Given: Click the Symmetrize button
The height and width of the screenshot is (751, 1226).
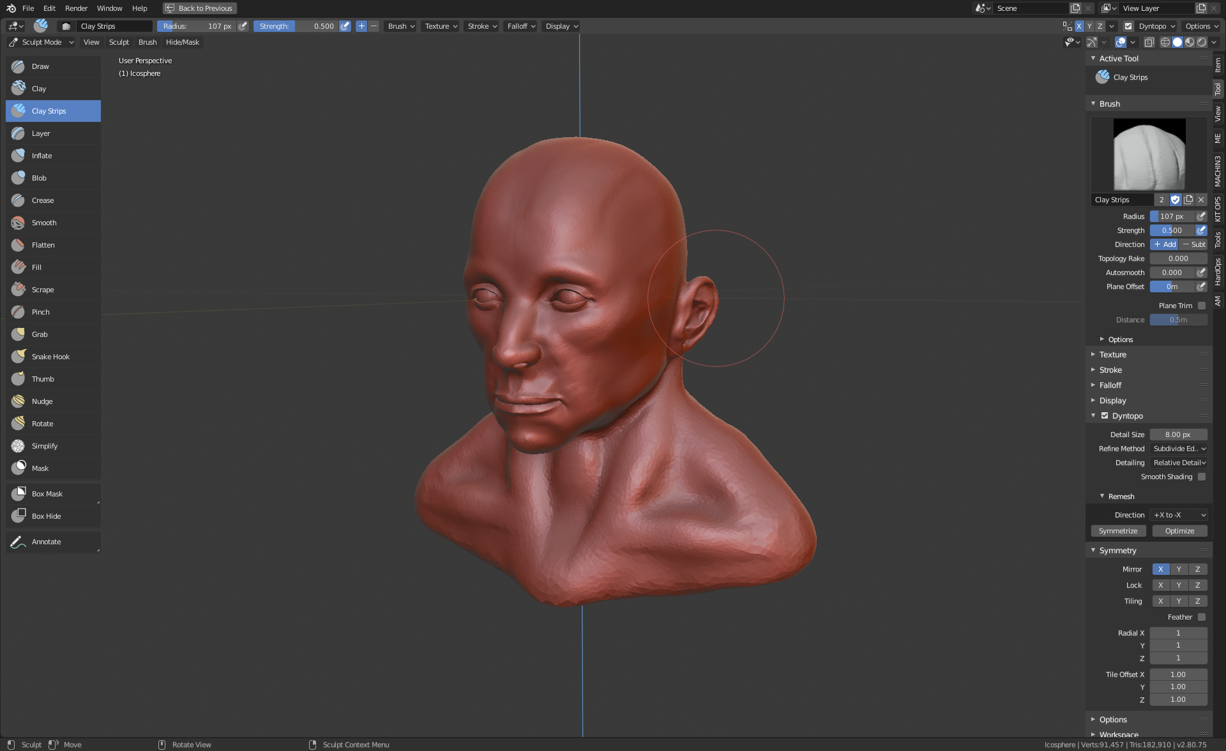Looking at the screenshot, I should (1118, 531).
